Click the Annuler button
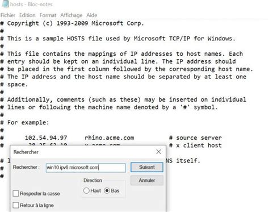269x212 pixels. pyautogui.click(x=147, y=180)
